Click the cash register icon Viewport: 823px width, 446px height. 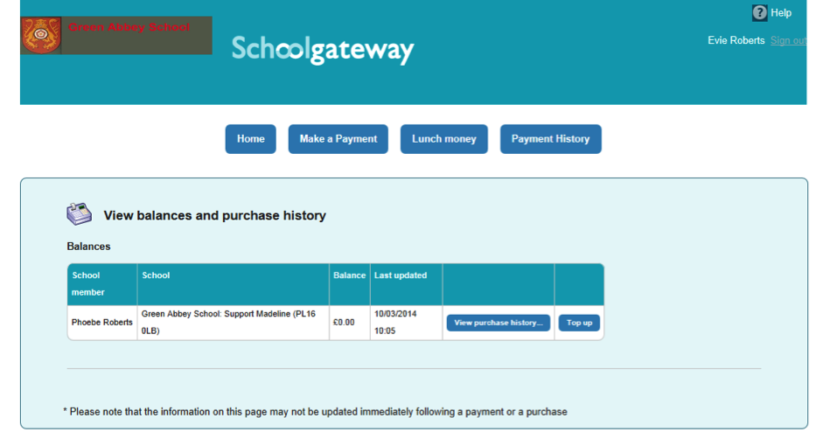[x=80, y=214]
